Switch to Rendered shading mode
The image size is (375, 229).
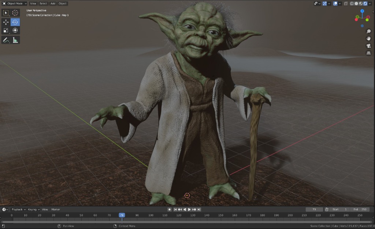tap(365, 4)
